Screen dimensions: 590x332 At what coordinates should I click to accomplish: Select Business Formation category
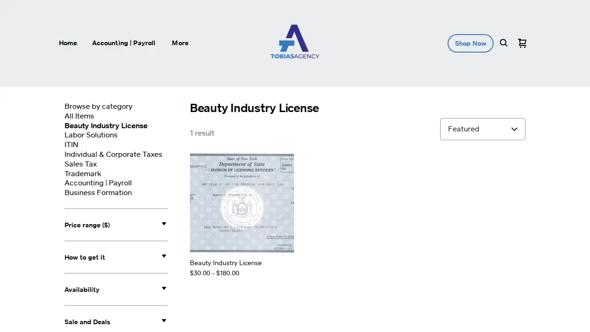(x=98, y=193)
